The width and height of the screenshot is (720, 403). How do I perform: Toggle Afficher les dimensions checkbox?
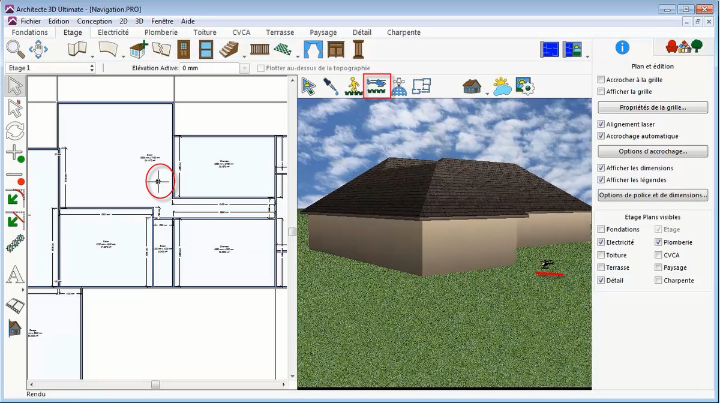[x=602, y=168]
